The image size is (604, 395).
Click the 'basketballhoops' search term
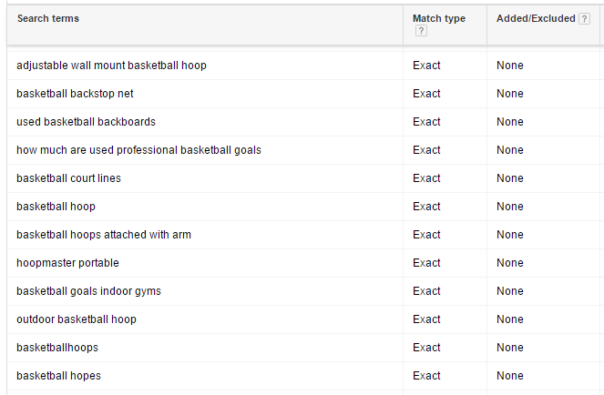pos(57,348)
